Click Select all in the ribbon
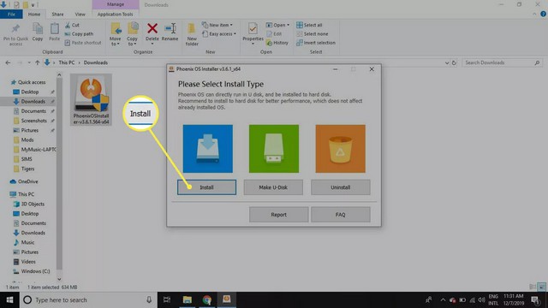 309,25
